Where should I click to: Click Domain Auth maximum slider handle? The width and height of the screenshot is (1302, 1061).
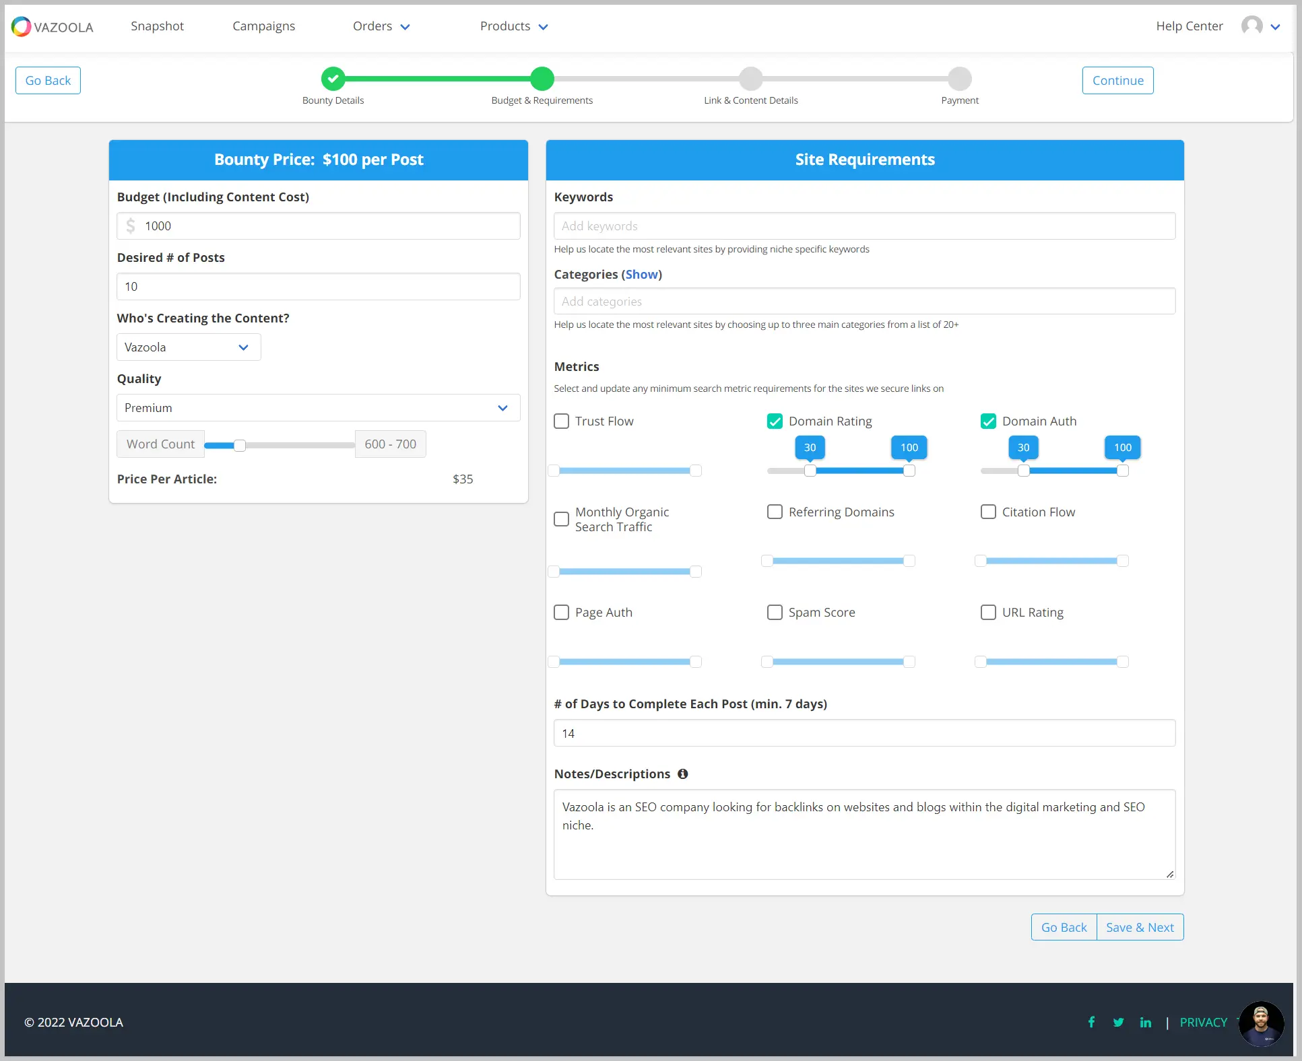click(1123, 471)
